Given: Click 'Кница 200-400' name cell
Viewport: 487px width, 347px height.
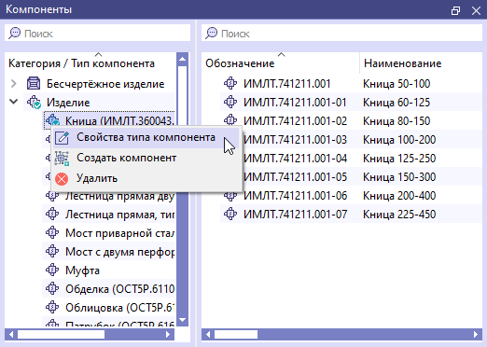Looking at the screenshot, I should [x=399, y=196].
